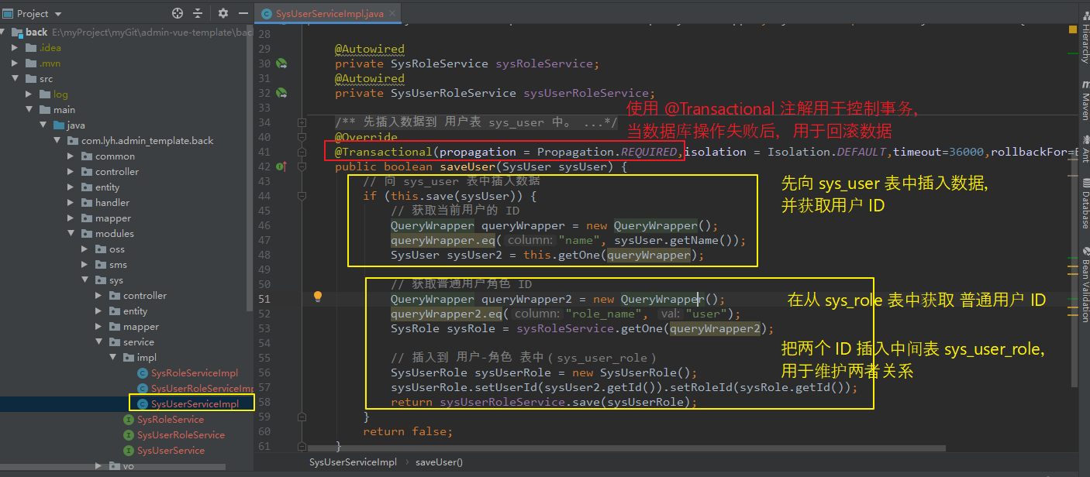Close the SysUserServiceImpl.java tab
Screen dimensions: 1090x477
[392, 13]
